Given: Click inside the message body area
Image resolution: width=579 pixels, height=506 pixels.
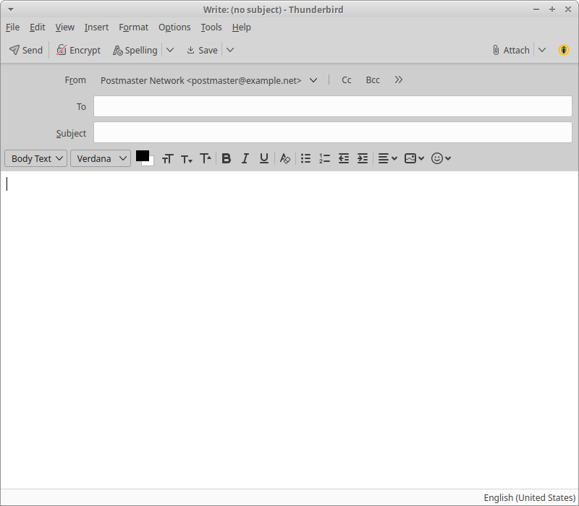Looking at the screenshot, I should [289, 330].
